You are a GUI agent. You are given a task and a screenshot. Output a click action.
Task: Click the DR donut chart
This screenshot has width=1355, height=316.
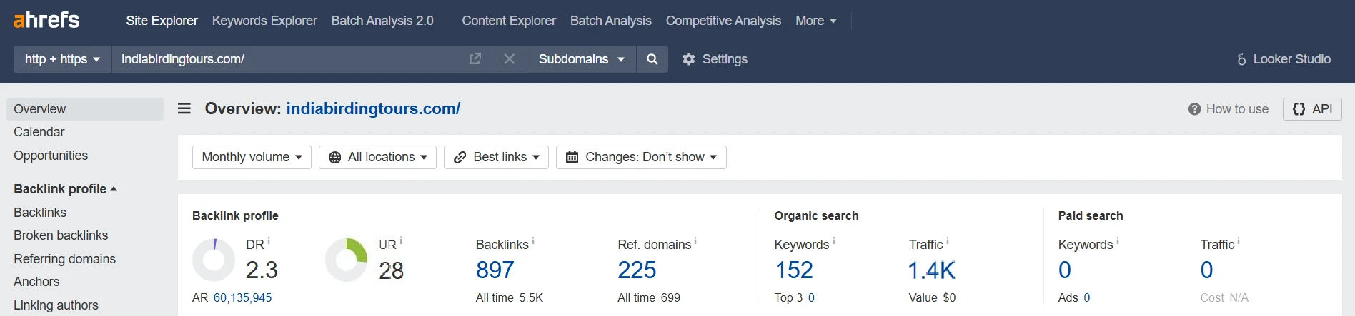[x=214, y=260]
